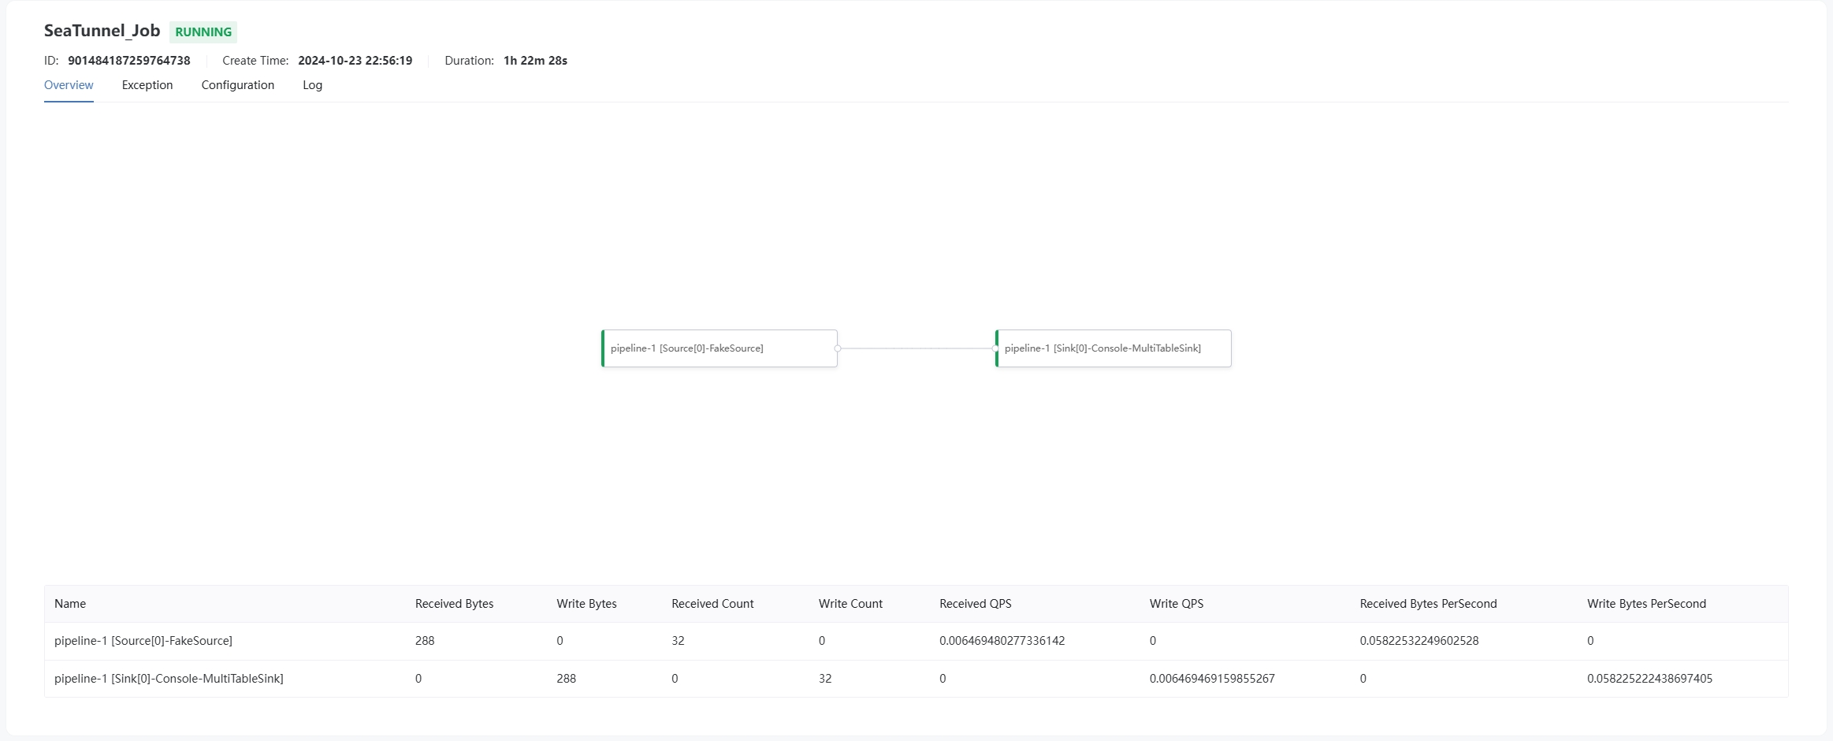Click the Write QPS column header
Viewport: 1833px width, 741px height.
click(1176, 604)
